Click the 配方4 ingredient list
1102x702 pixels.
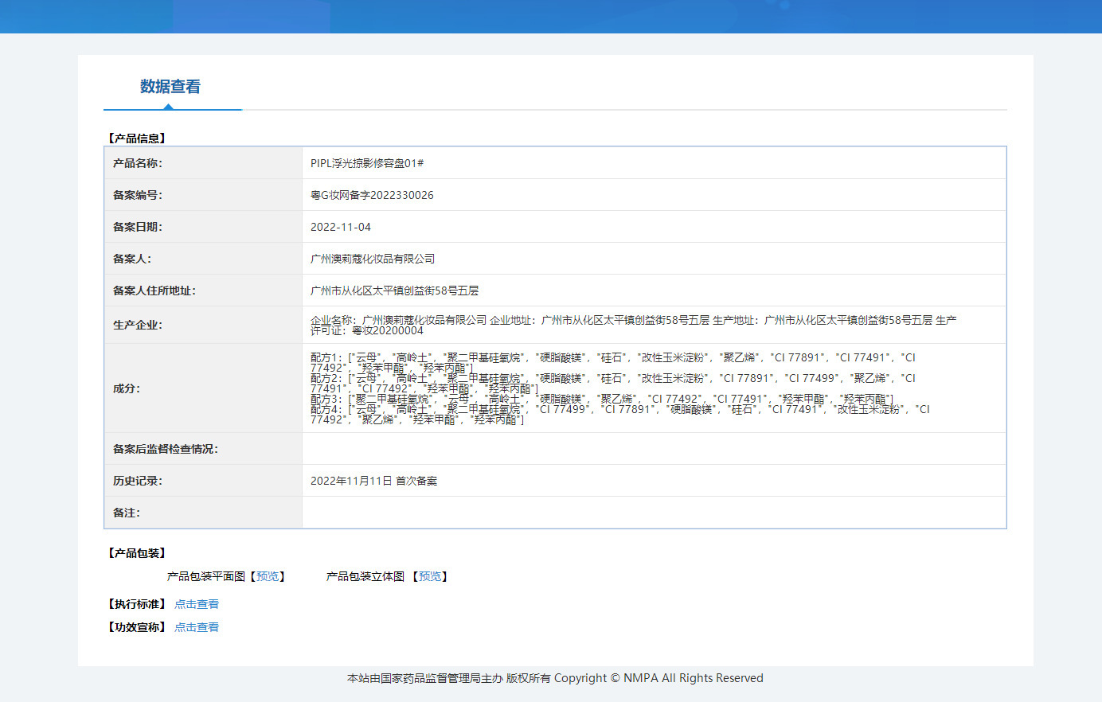tap(620, 415)
